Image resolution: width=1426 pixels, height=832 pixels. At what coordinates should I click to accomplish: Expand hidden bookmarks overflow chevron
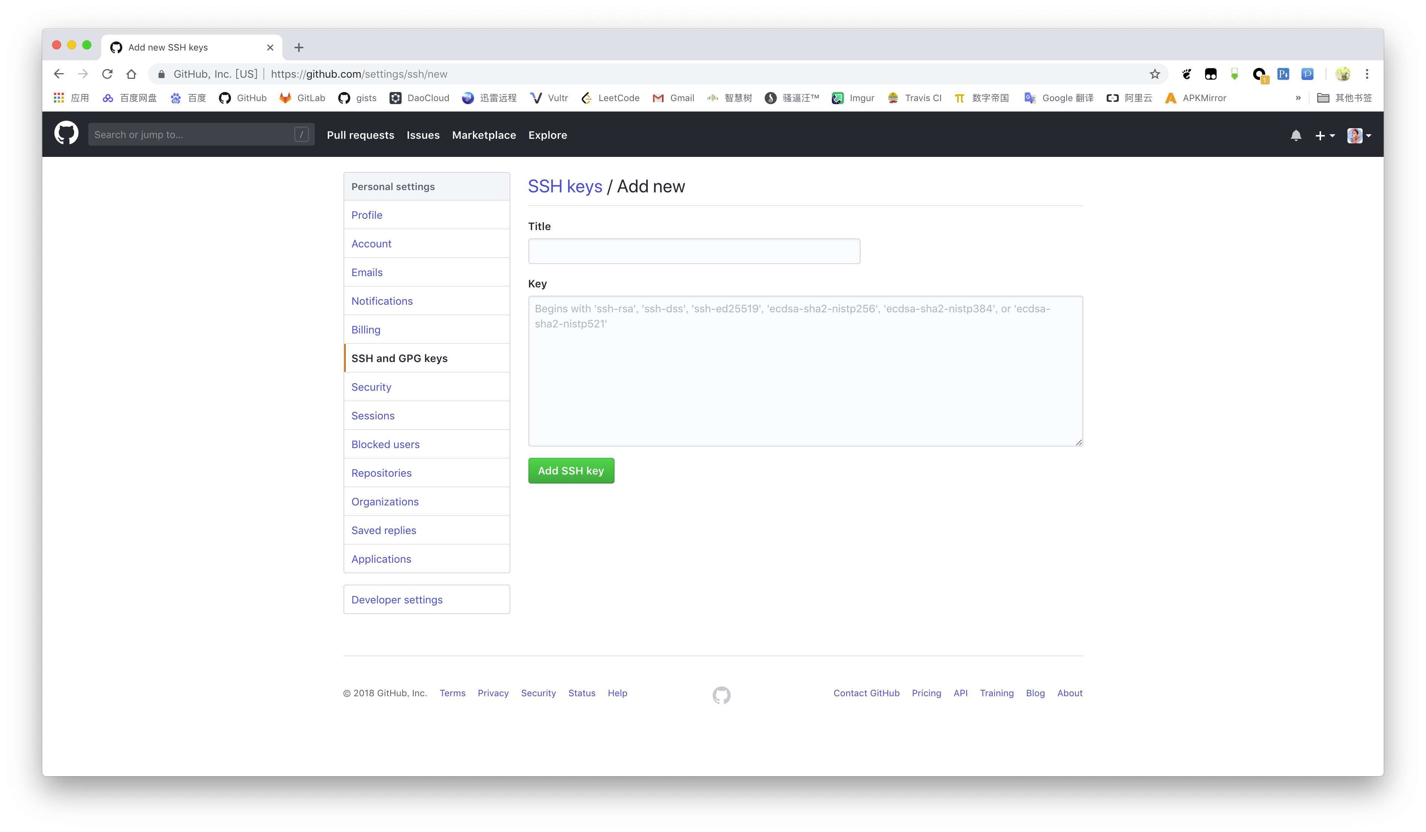coord(1298,98)
